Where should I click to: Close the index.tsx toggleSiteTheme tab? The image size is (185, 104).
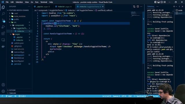pos(103,7)
